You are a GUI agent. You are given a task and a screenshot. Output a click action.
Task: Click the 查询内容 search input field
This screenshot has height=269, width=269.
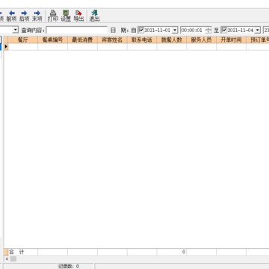(x=77, y=30)
